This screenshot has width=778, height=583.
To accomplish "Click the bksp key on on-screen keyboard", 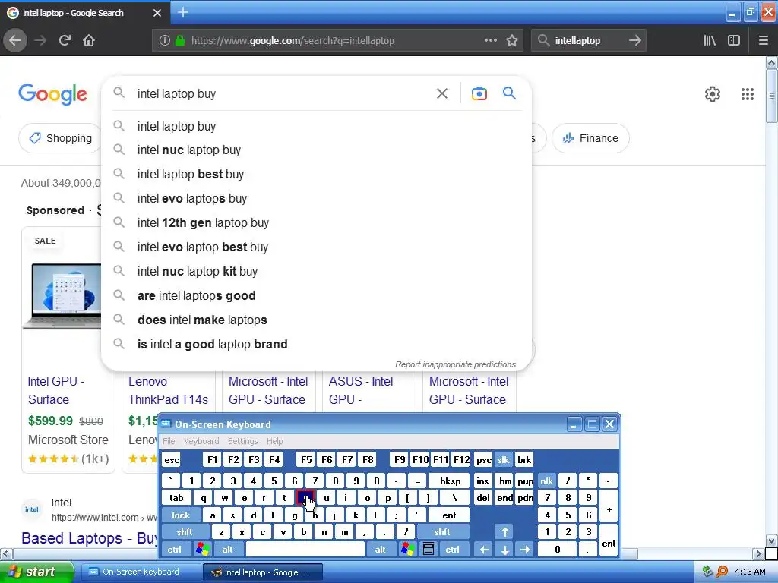I will (451, 481).
